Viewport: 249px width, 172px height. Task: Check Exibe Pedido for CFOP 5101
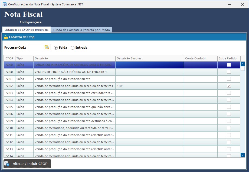pos(229,79)
